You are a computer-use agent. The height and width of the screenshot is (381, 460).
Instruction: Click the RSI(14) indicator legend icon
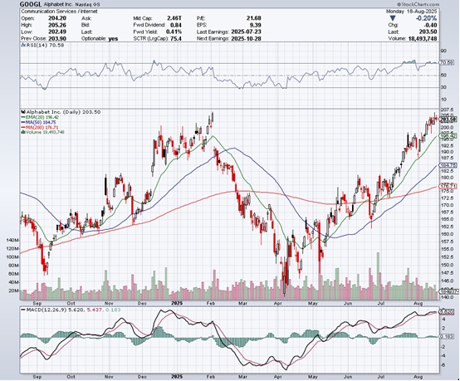[22, 45]
